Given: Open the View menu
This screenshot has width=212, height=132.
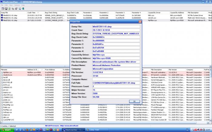Looking at the screenshot, I should 11,5.
